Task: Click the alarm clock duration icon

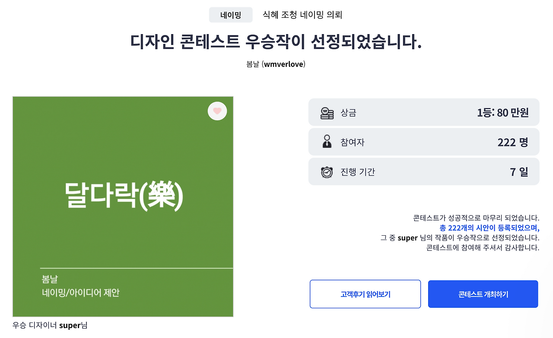Action: click(327, 171)
